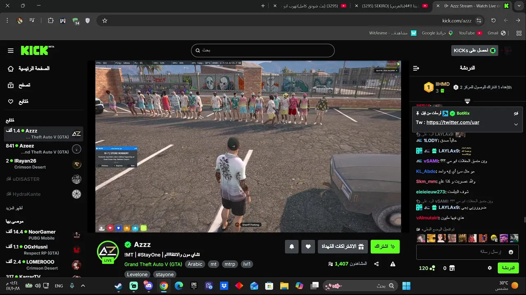Open YouTube bookmark
This screenshot has width=526, height=295.
470,33
